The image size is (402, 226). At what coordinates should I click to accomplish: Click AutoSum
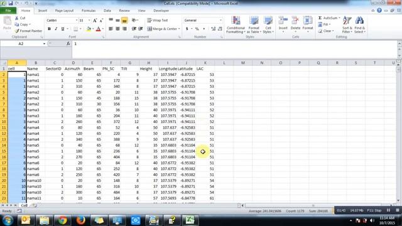point(329,18)
